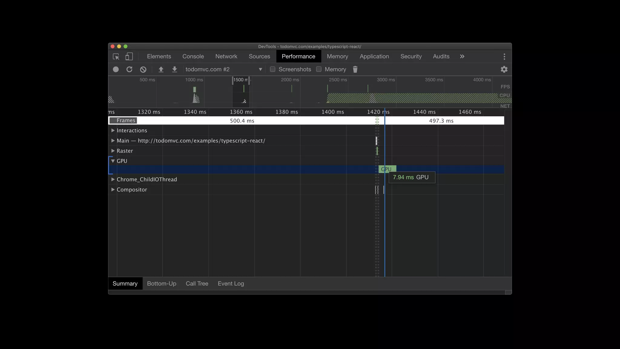620x349 pixels.
Task: Open the Bottom-Up tab
Action: 162,284
